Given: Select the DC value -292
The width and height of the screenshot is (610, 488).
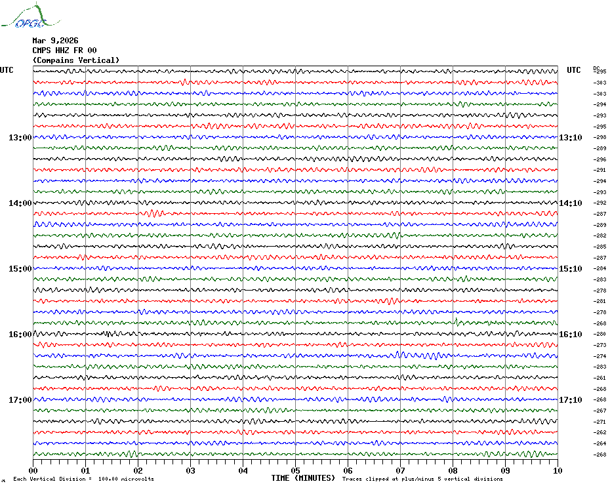Looking at the screenshot, I should (x=600, y=203).
